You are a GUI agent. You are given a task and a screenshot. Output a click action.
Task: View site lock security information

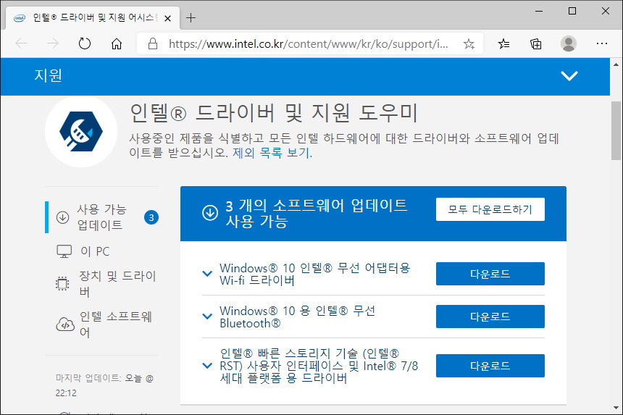pyautogui.click(x=153, y=43)
